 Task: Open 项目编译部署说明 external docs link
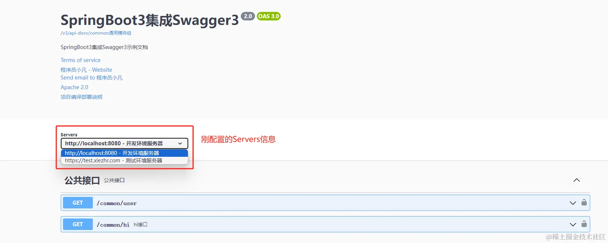tap(82, 97)
